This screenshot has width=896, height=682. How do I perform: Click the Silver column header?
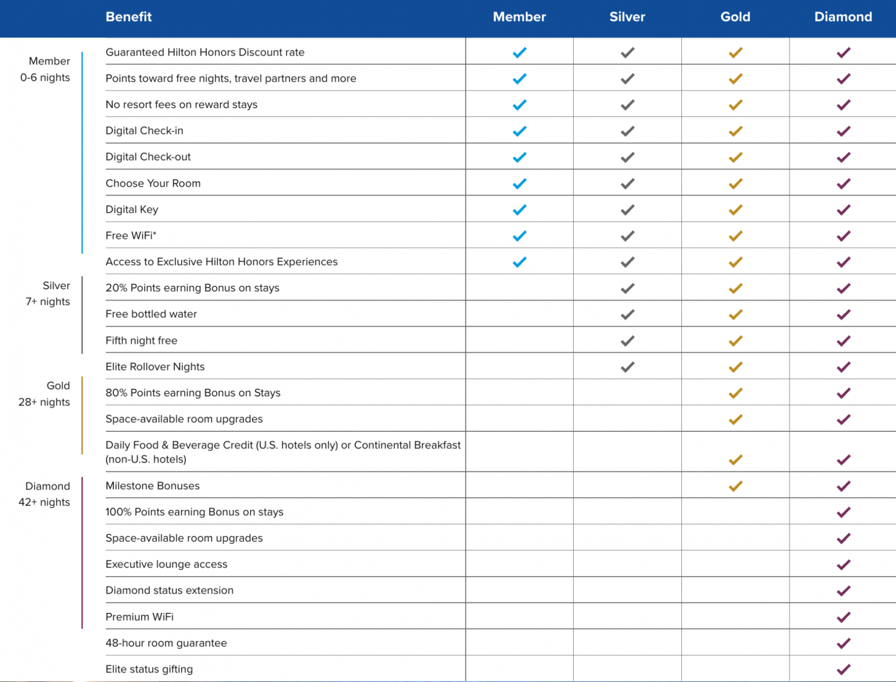(627, 17)
